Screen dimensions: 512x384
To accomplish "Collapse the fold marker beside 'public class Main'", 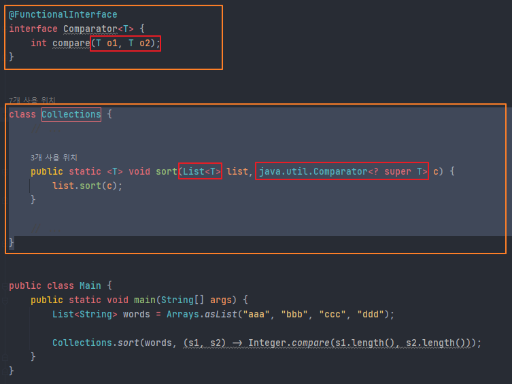I will point(5,286).
